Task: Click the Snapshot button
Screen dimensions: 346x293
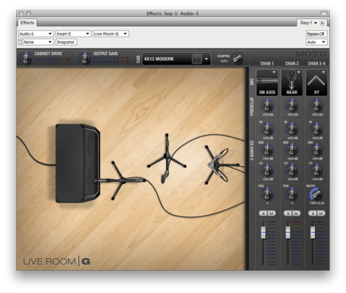Action: click(x=66, y=42)
